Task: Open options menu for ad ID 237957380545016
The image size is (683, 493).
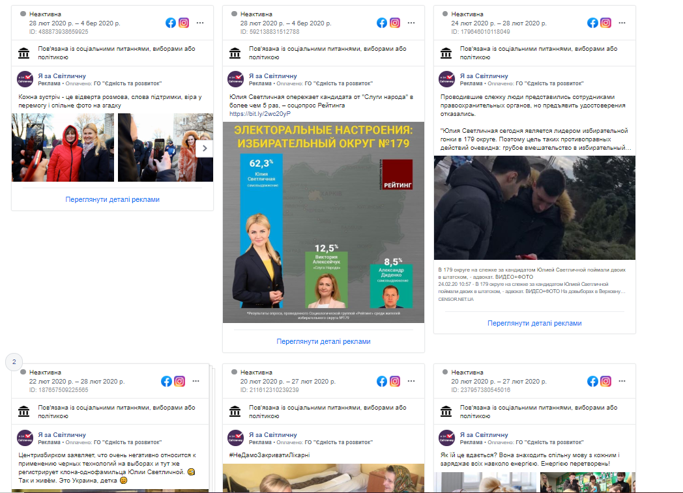Action: coord(622,381)
